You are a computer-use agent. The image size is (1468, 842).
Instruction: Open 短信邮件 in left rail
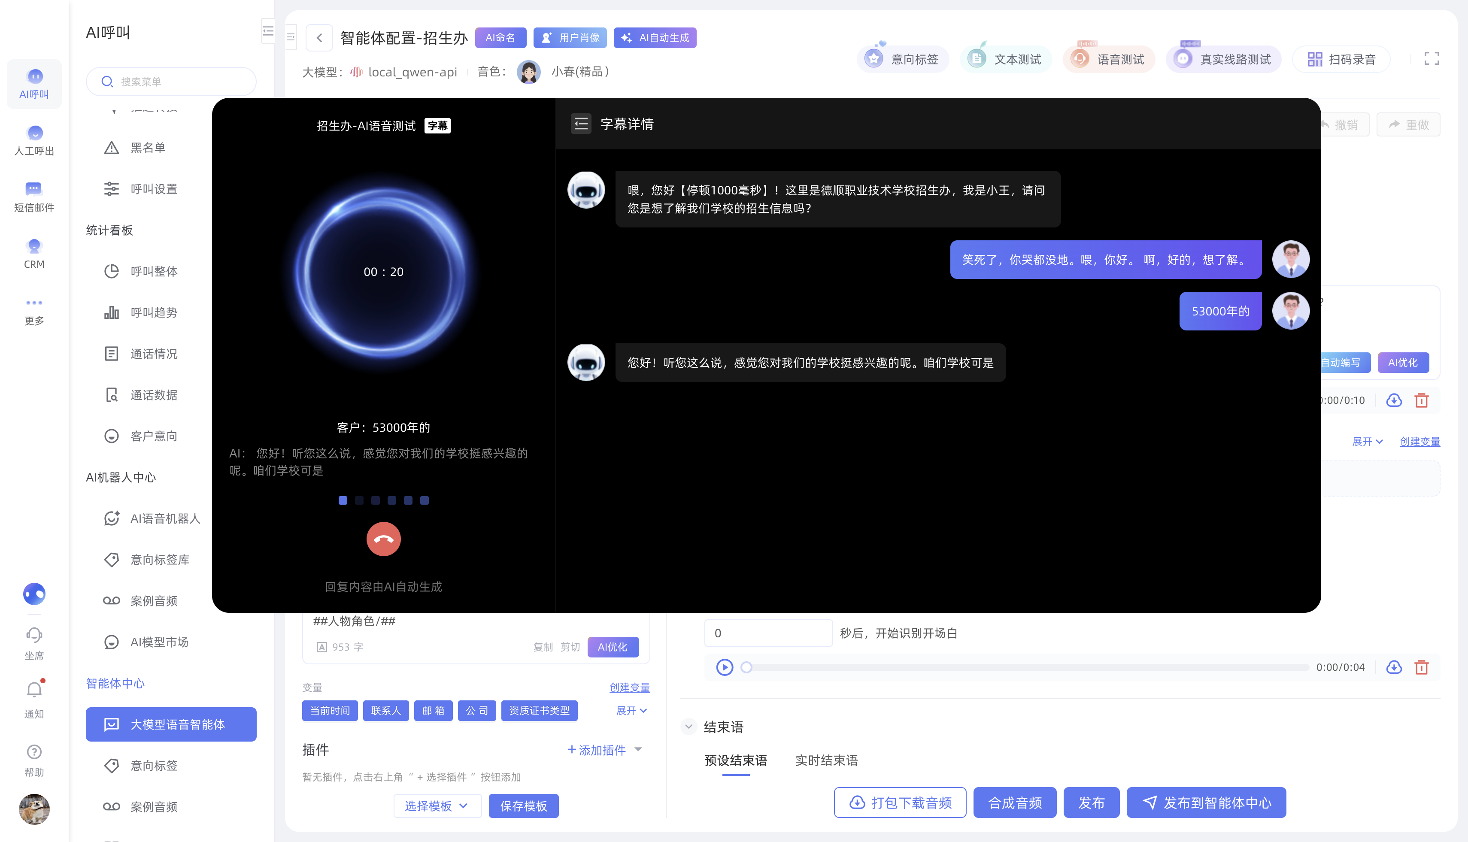tap(34, 197)
